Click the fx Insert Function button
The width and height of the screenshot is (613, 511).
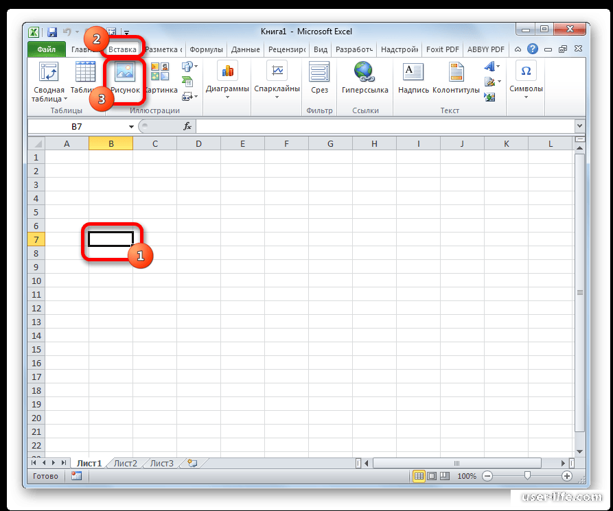click(x=187, y=126)
